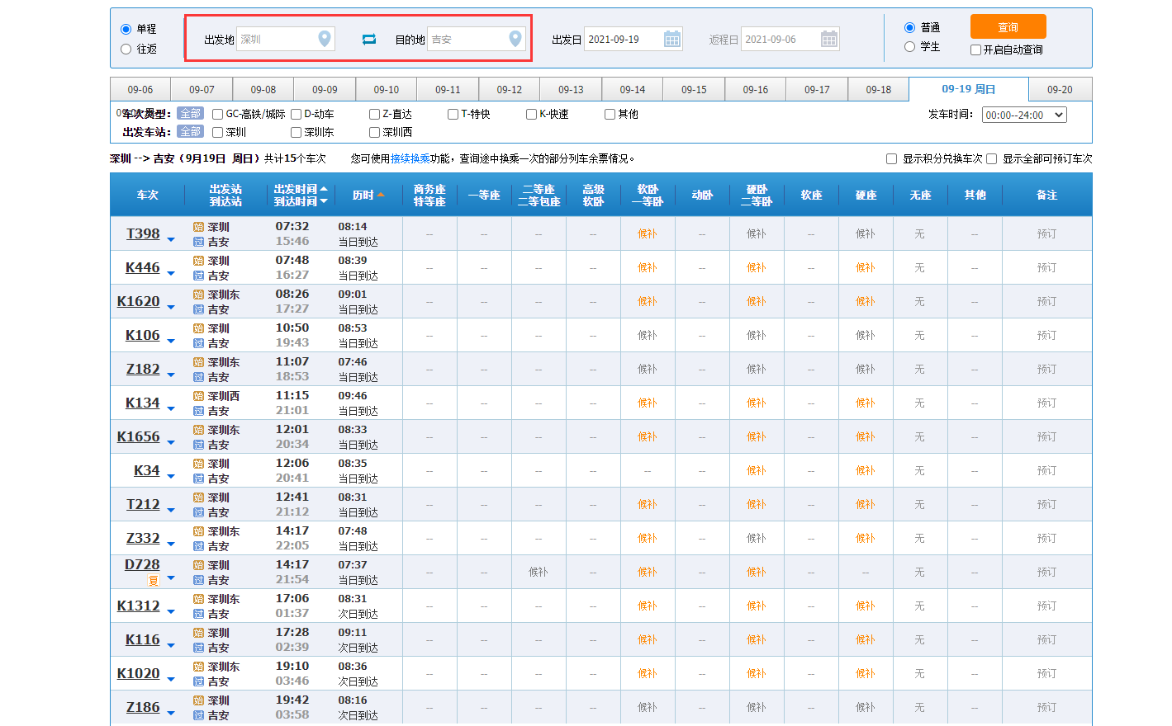Switch to the 09-10 date tab
The width and height of the screenshot is (1172, 726).
click(x=387, y=89)
